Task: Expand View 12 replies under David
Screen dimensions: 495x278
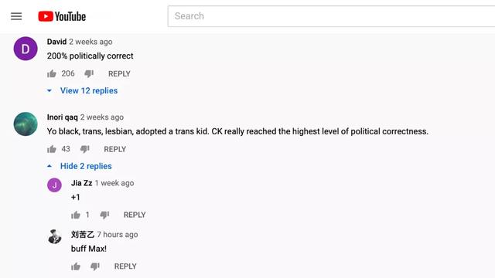Action: [89, 91]
